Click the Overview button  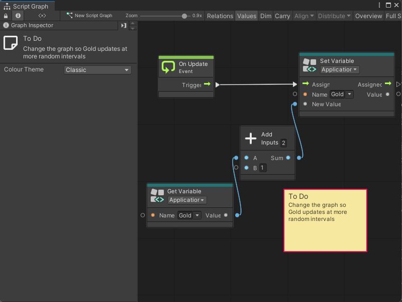(x=368, y=16)
